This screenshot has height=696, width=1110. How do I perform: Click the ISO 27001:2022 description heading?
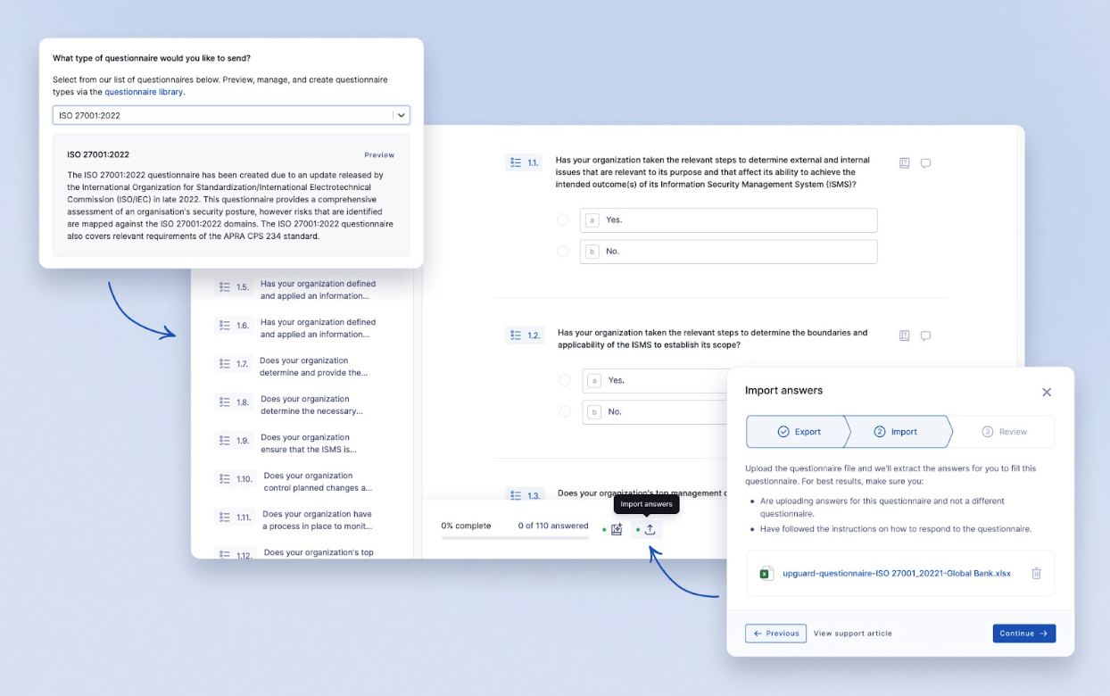click(x=98, y=154)
